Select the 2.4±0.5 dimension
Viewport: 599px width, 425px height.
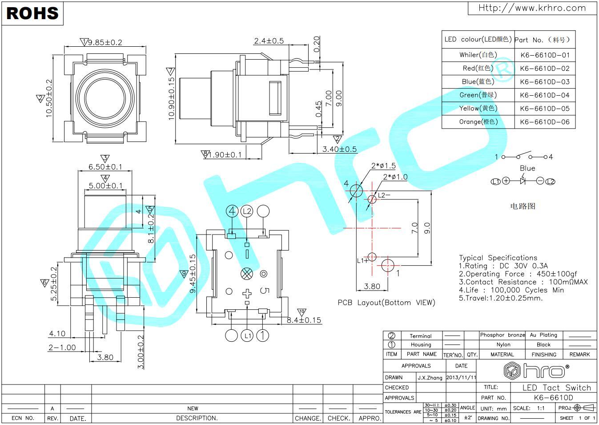tap(269, 41)
